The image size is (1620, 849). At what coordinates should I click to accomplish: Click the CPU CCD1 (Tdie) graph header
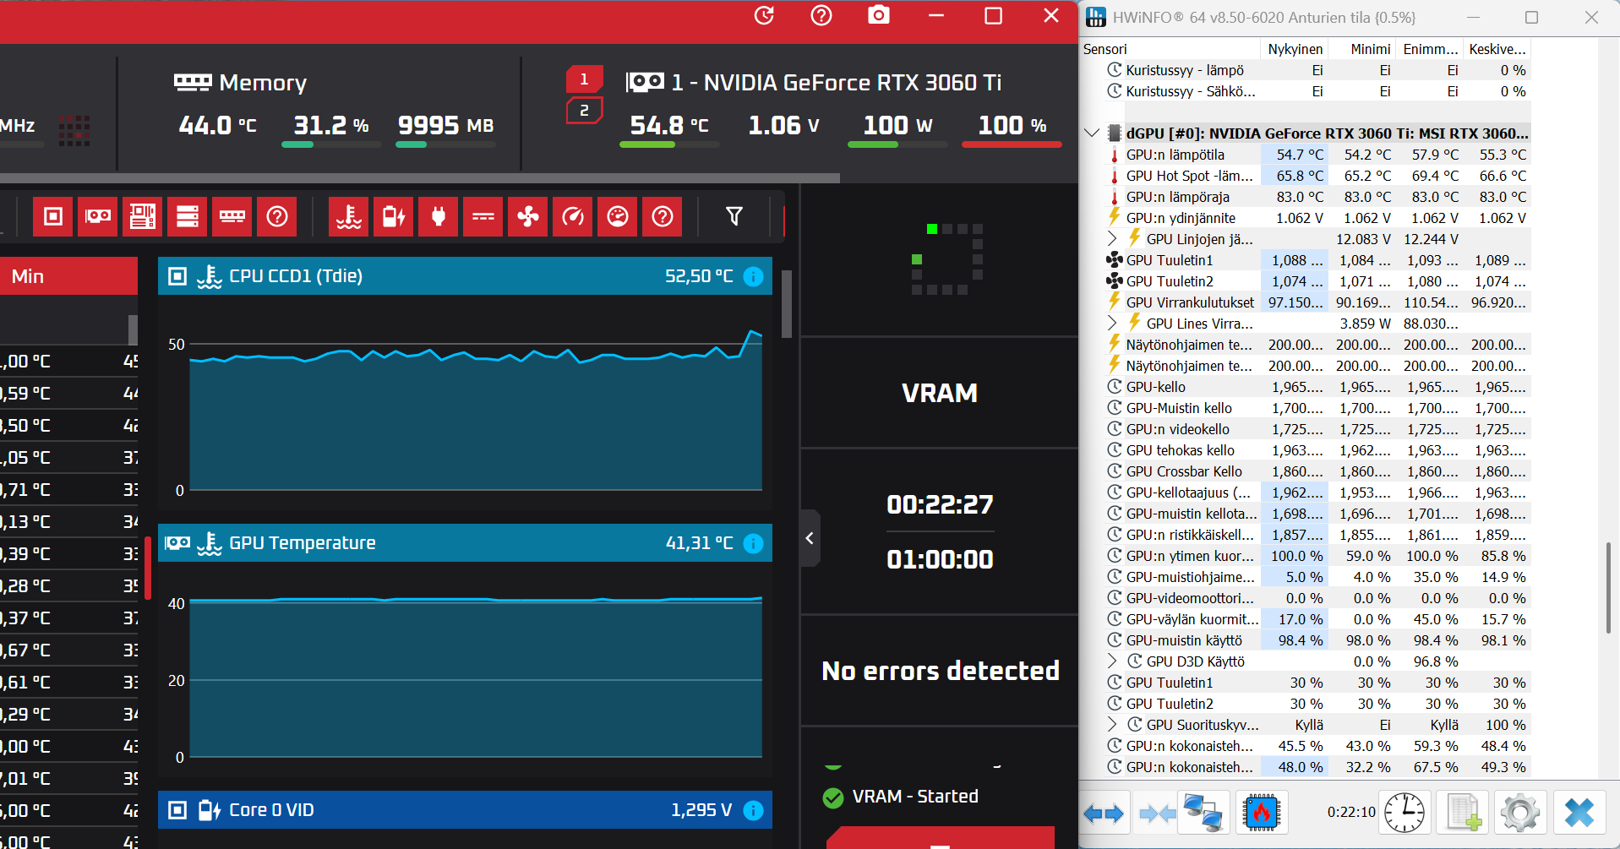pyautogui.click(x=465, y=276)
